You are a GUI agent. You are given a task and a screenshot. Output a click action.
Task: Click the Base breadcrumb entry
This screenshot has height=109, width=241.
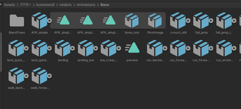coord(105,5)
